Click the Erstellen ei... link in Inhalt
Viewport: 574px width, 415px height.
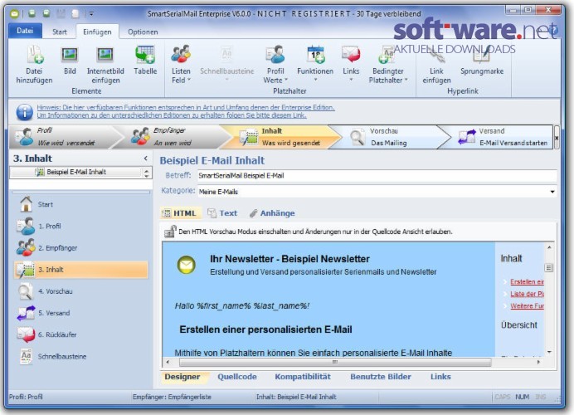528,281
